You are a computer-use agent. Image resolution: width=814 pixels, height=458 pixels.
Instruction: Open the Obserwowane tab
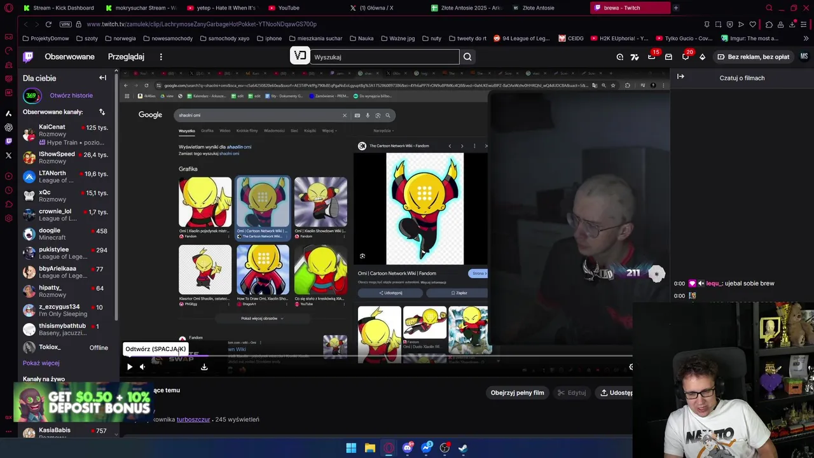(69, 57)
